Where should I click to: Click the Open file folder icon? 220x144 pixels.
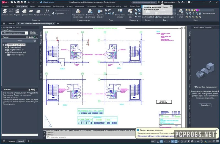click(15, 2)
